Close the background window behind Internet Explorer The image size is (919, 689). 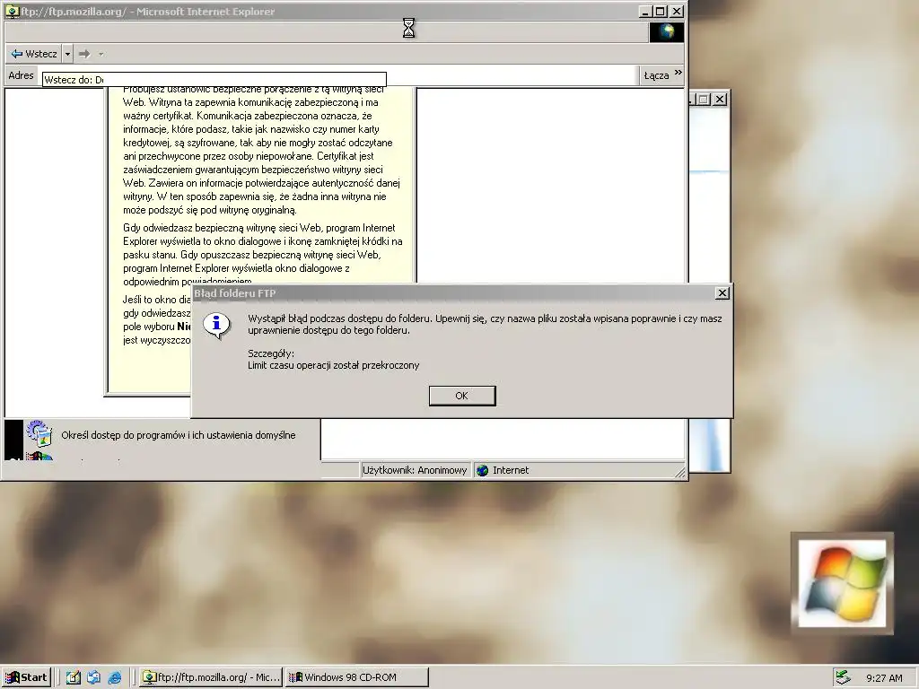720,100
